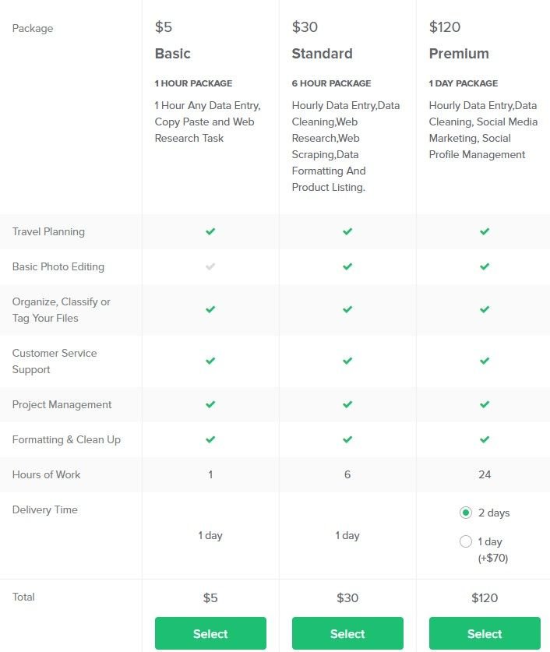The height and width of the screenshot is (652, 550).
Task: Toggle the greyed Basic Photo Editing check in Basic column
Action: pyautogui.click(x=210, y=266)
